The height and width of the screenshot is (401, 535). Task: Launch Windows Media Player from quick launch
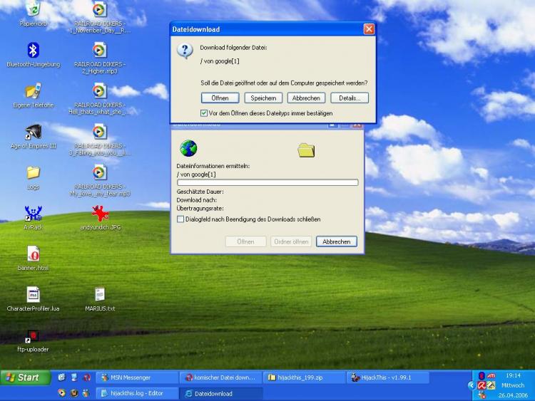click(61, 393)
